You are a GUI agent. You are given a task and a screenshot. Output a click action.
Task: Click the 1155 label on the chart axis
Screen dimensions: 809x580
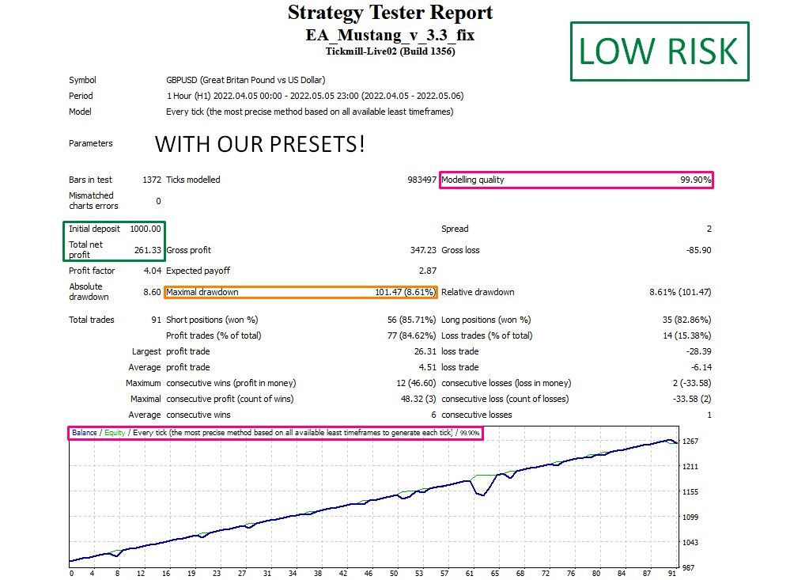click(x=690, y=491)
